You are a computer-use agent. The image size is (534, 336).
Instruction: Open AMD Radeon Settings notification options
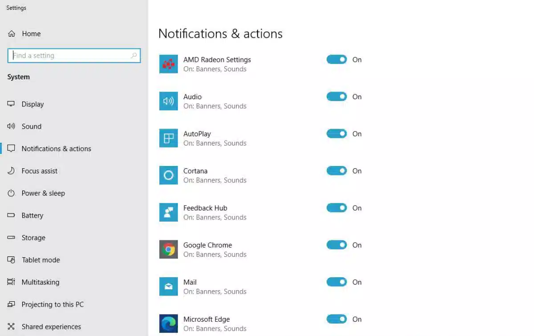click(x=217, y=60)
